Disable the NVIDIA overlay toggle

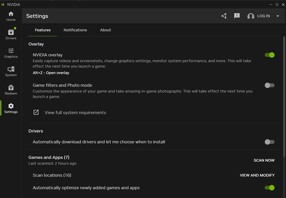tap(269, 55)
